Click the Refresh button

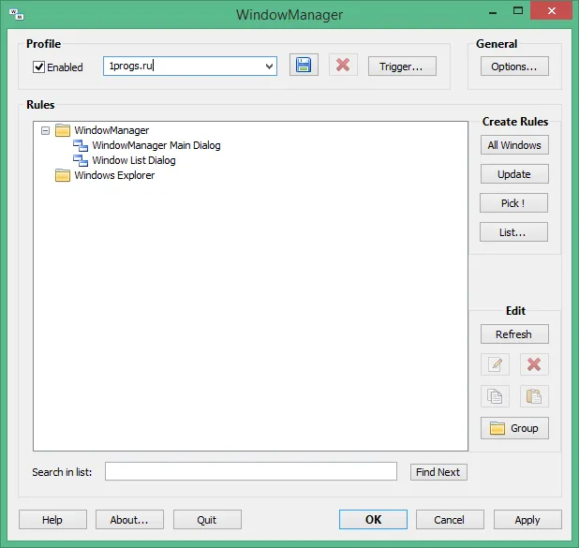pos(514,334)
